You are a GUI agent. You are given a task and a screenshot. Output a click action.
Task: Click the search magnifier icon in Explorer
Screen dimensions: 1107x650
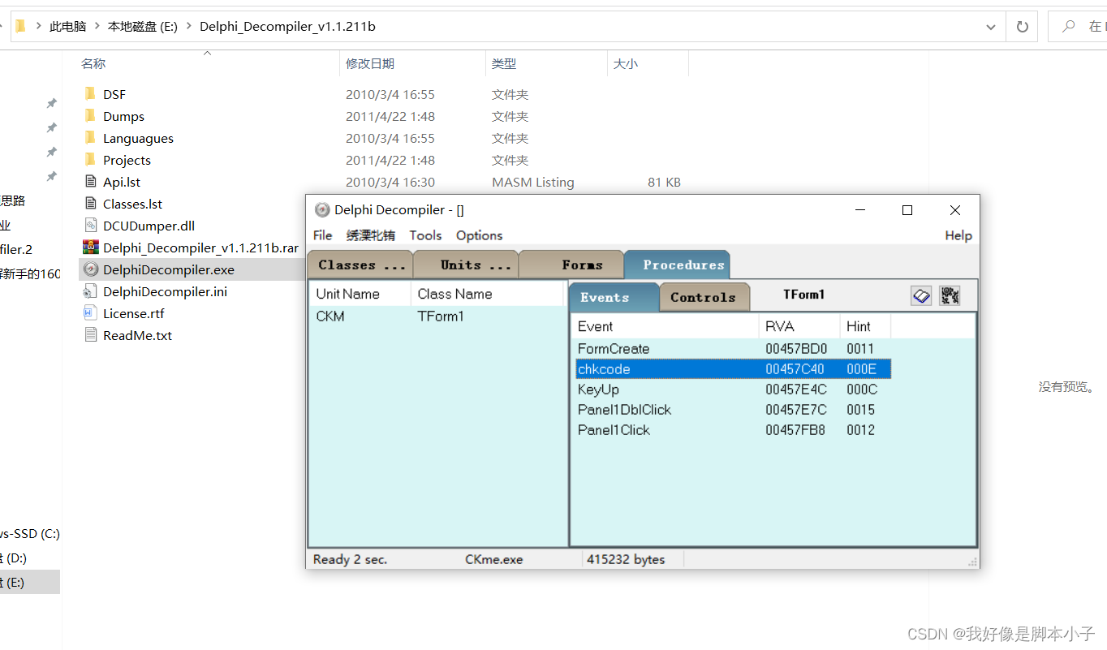click(1069, 27)
